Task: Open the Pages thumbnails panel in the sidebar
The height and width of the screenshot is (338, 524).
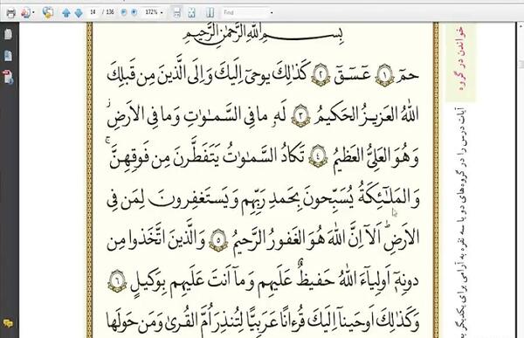Action: pos(8,34)
